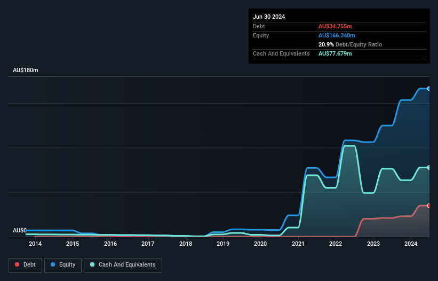
Task: Click the cash value AU$77.679m
Action: [335, 53]
